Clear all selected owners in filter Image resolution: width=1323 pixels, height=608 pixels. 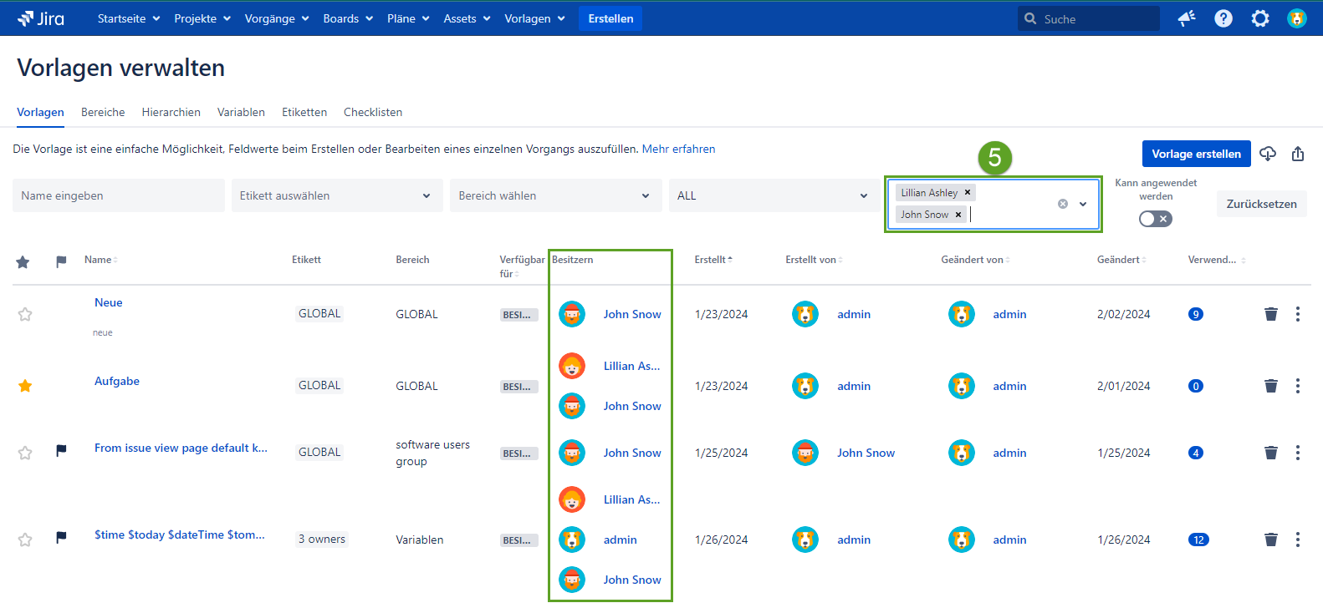point(1063,204)
